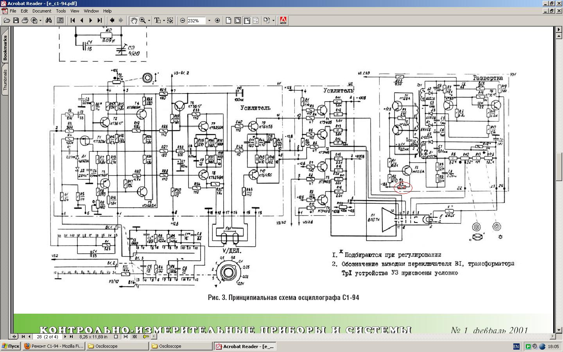Open the Help menu
The image size is (563, 352).
point(107,11)
